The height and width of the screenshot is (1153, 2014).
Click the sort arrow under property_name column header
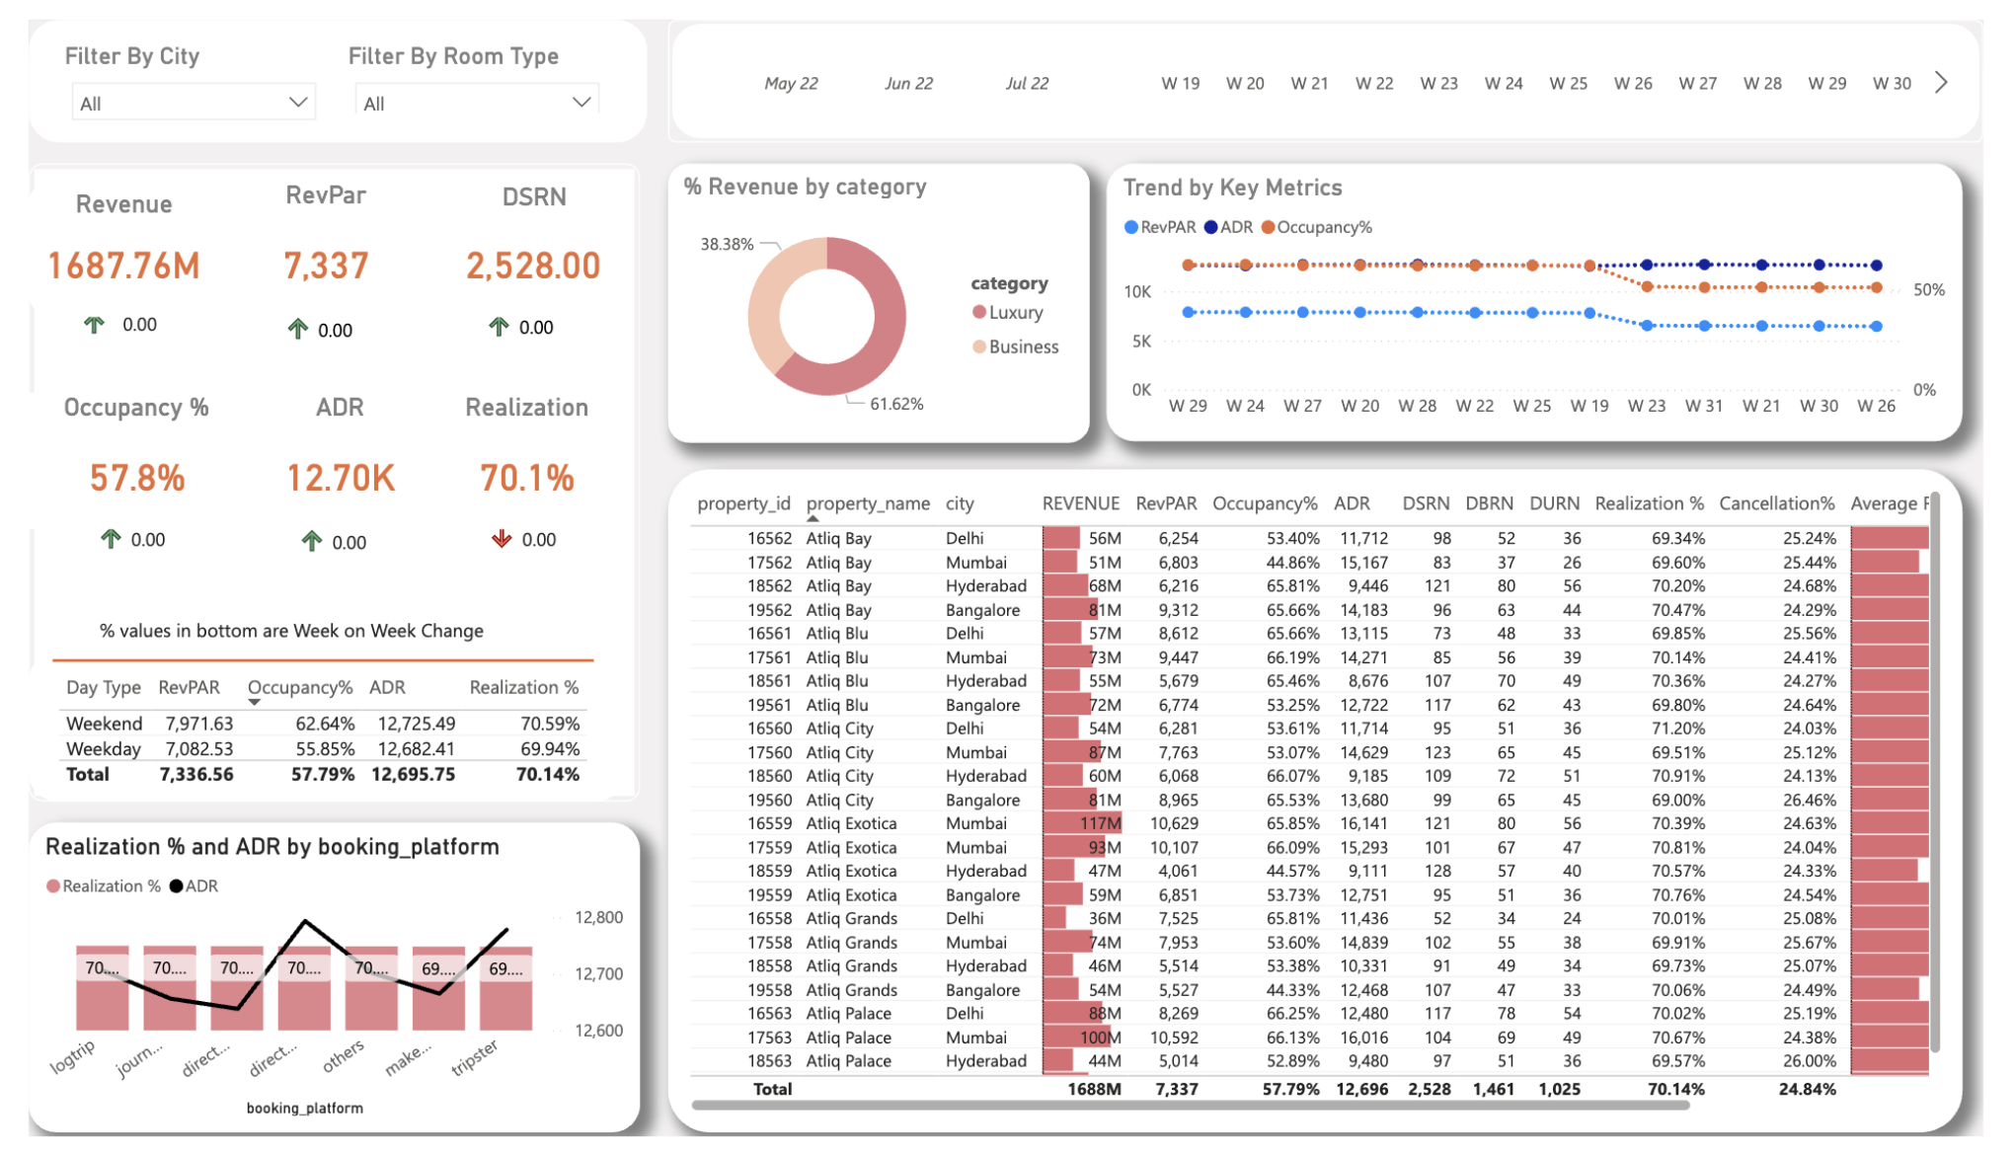[813, 519]
